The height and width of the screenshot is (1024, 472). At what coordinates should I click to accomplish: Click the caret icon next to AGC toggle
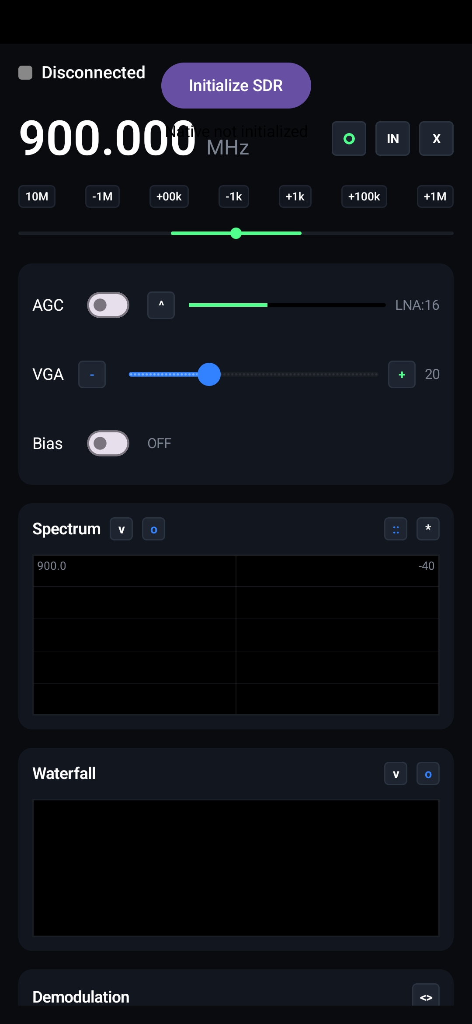point(160,305)
